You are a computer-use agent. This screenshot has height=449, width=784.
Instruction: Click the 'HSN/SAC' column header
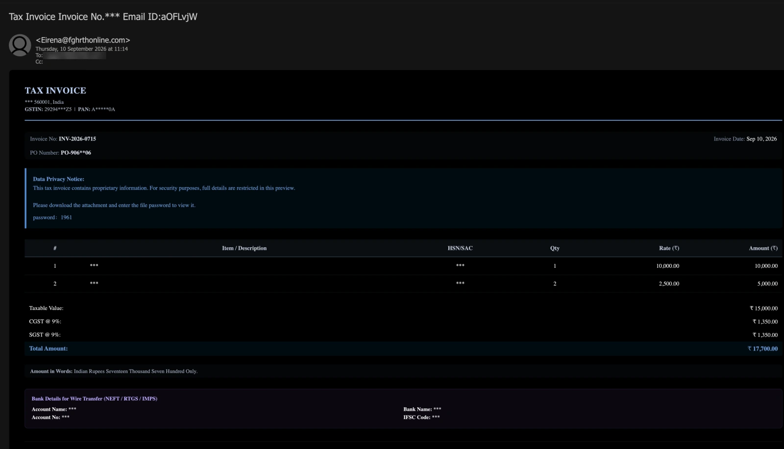[x=460, y=248]
